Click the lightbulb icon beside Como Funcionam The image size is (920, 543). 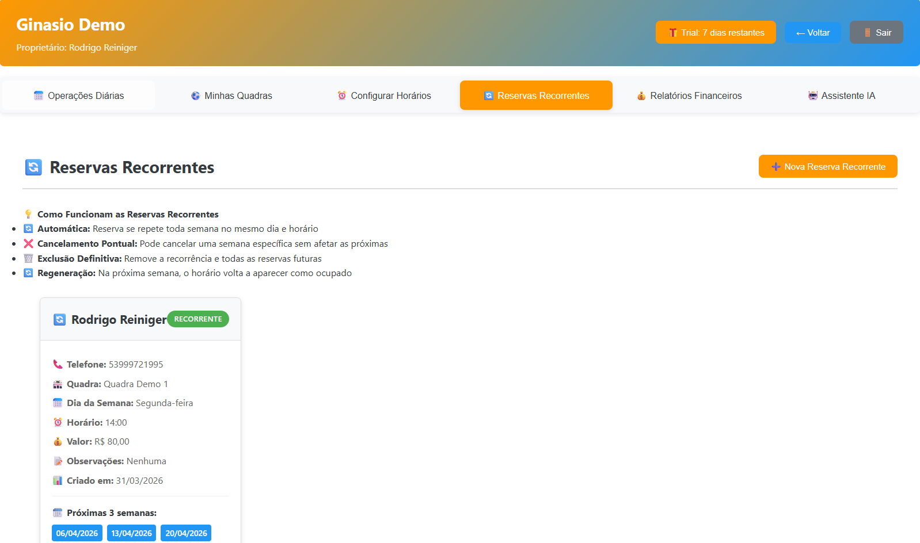[28, 214]
